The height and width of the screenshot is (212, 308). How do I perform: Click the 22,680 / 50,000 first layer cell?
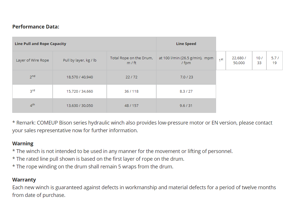239,60
